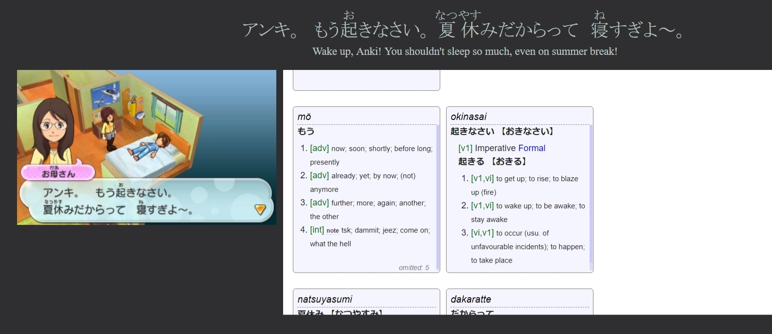Image resolution: width=772 pixels, height=334 pixels.
Task: Click the natsuyasumi card heading
Action: 325,299
